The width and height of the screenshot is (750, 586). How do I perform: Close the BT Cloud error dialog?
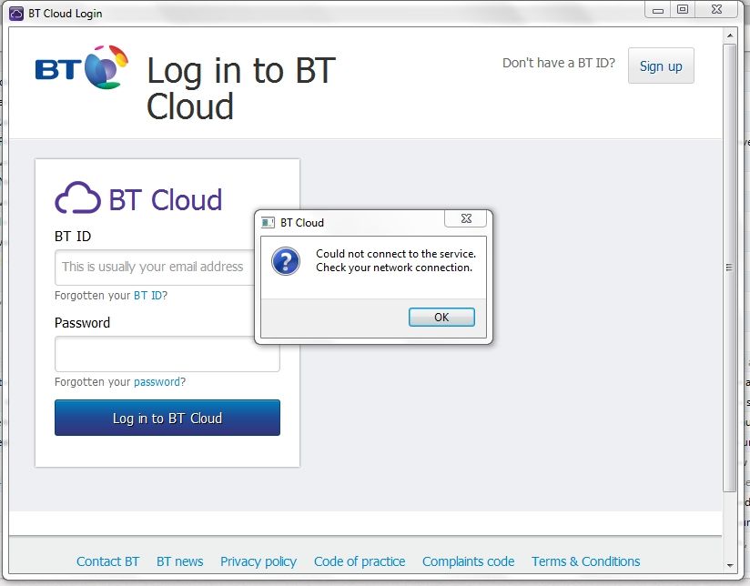point(466,218)
